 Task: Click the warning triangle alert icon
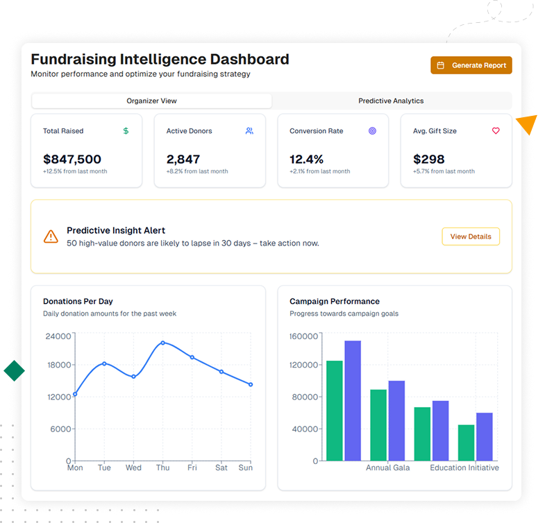(x=51, y=237)
